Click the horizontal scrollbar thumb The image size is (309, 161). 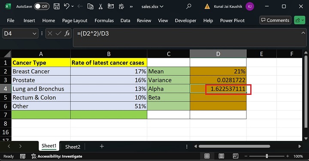pyautogui.click(x=234, y=146)
